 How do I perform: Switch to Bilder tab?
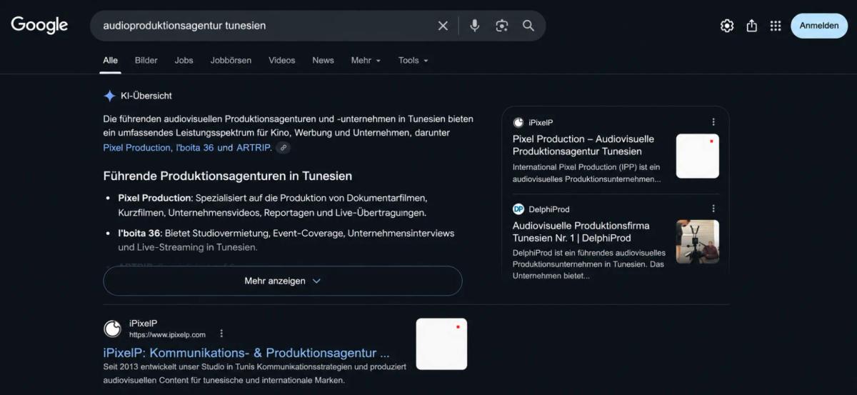coord(146,60)
